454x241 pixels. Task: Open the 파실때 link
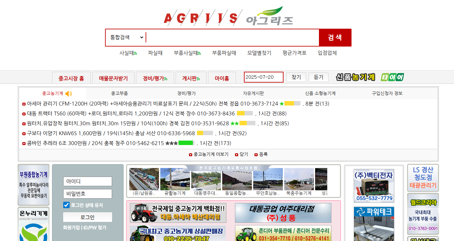pos(155,53)
